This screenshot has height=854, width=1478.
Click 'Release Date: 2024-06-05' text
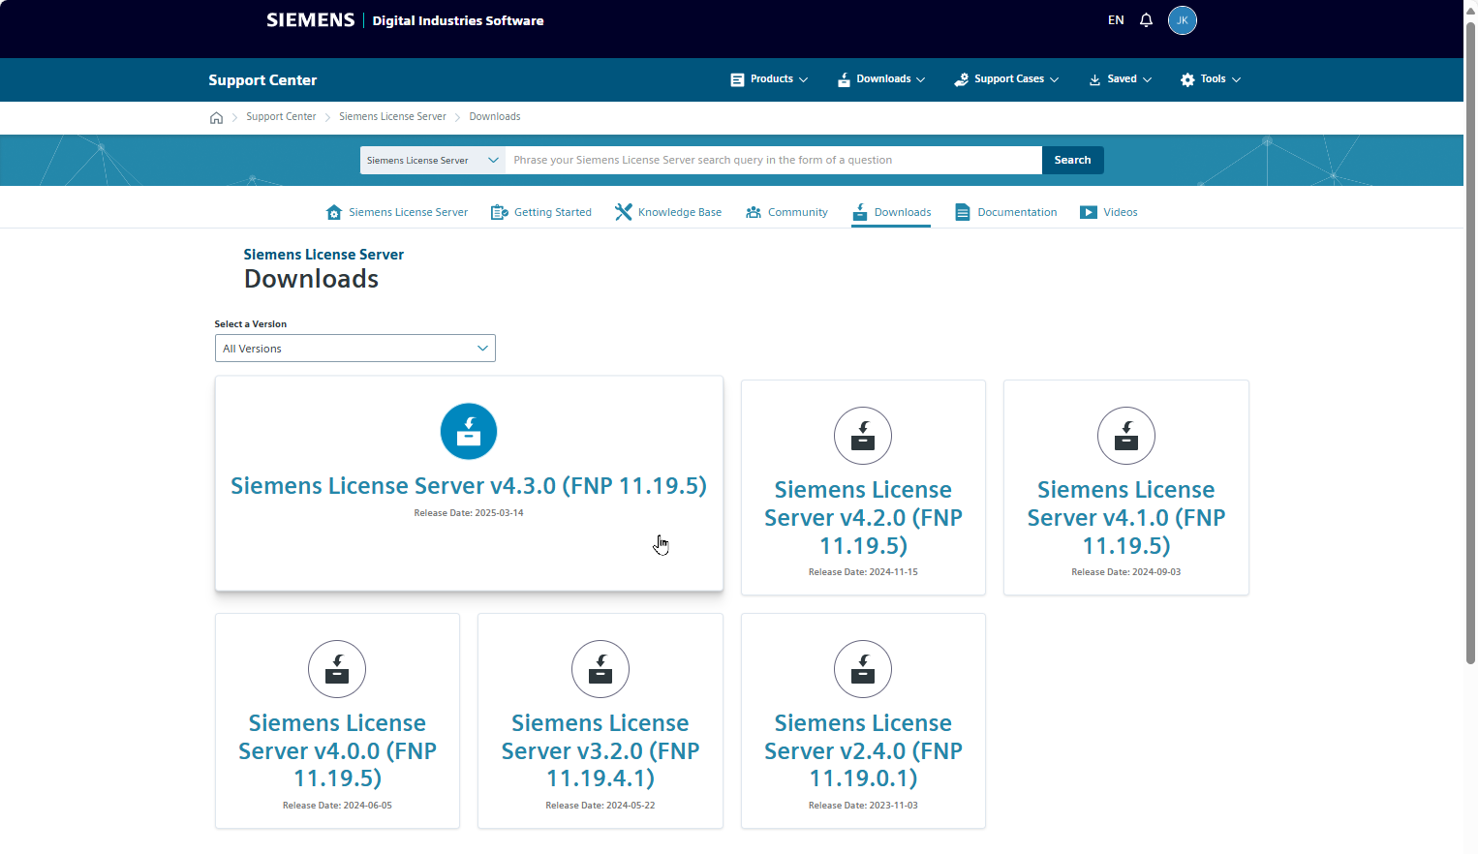coord(337,806)
